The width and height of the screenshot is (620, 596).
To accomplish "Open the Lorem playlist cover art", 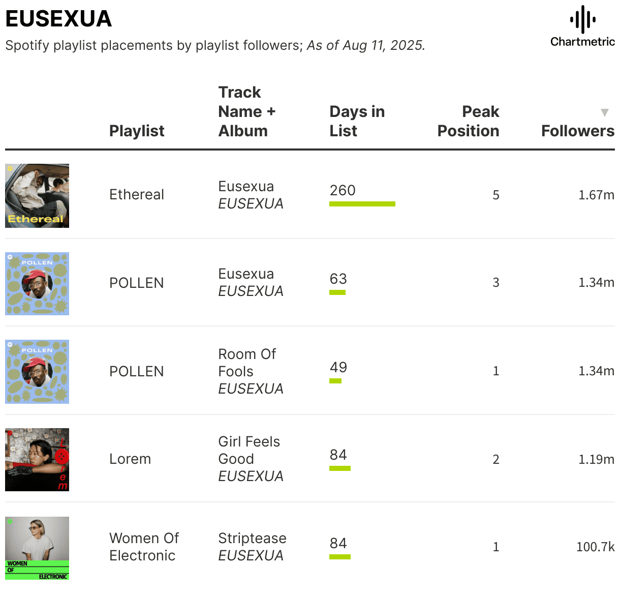I will coord(37,460).
